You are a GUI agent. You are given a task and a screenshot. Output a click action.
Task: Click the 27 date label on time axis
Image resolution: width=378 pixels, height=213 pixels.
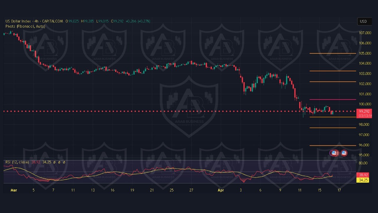click(x=191, y=190)
